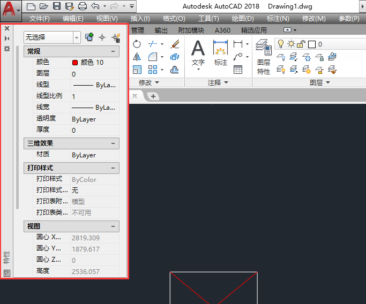366x304 pixels.
Task: Switch to the 输出 ribbon tab
Action: pyautogui.click(x=161, y=31)
